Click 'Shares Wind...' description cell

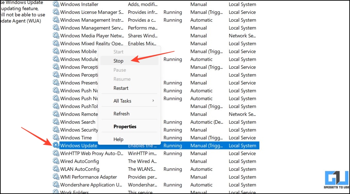tap(143, 36)
